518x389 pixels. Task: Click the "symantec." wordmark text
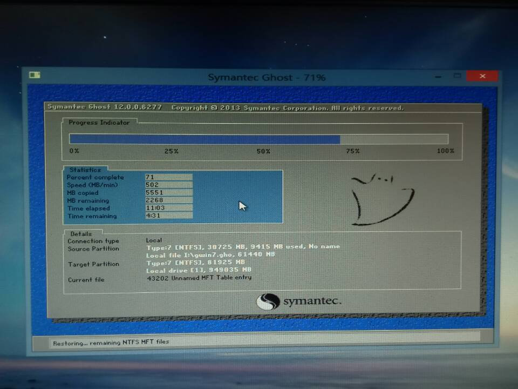click(312, 301)
